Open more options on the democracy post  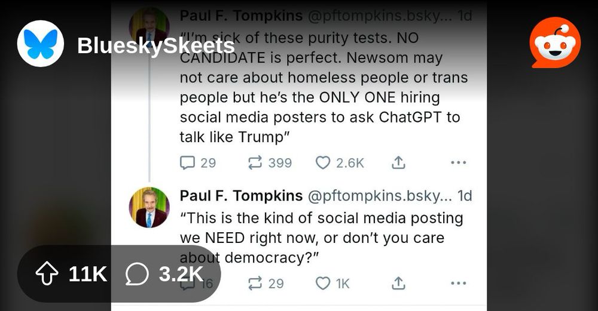(x=458, y=283)
